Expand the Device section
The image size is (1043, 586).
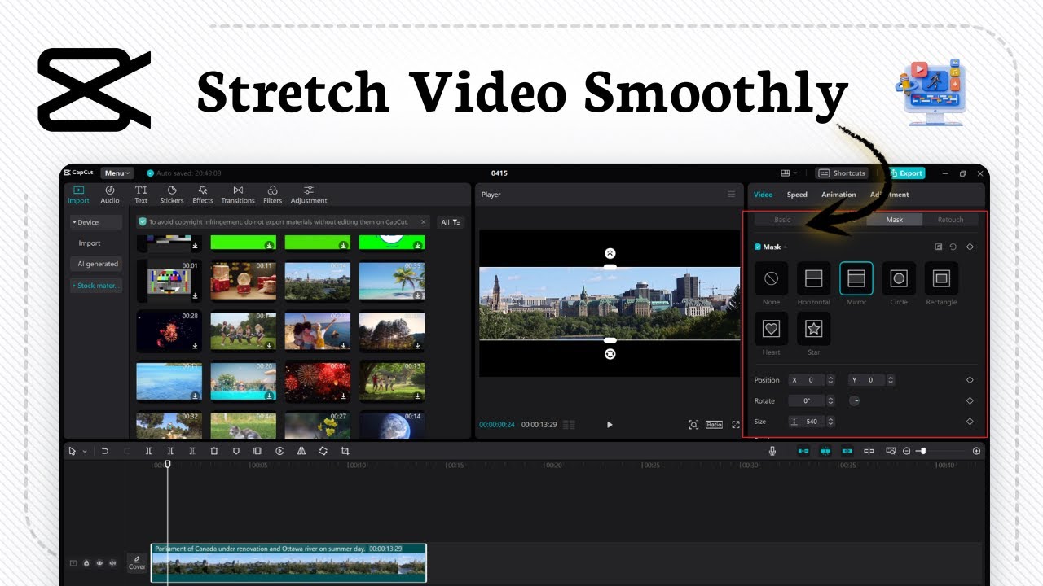pos(96,222)
